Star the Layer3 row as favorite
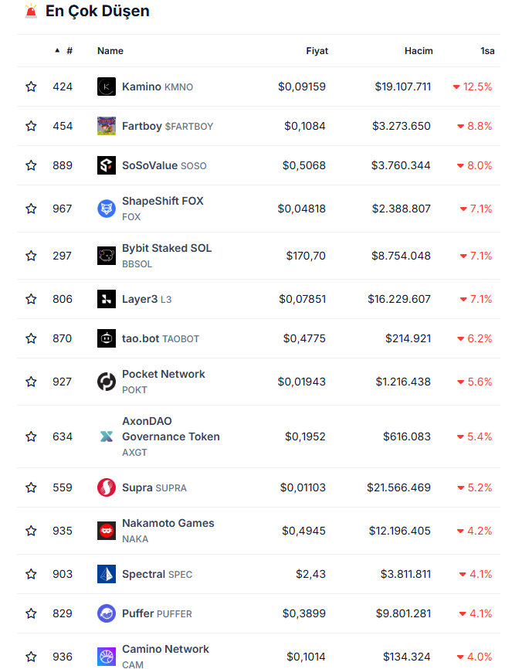The image size is (522, 669). [31, 299]
